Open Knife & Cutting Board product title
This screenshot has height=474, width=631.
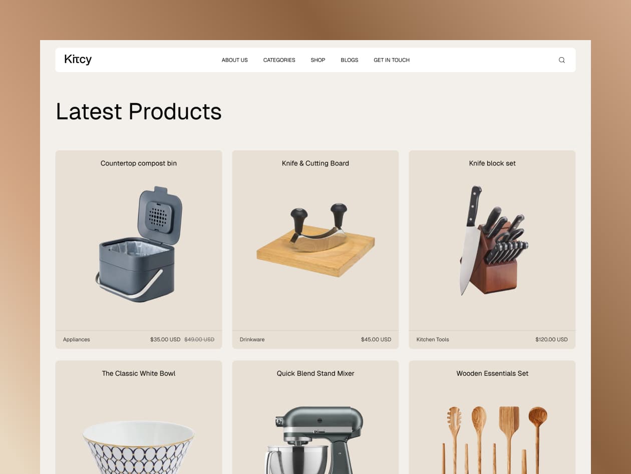point(315,163)
